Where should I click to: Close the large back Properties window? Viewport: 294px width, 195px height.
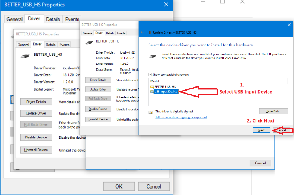click(166, 5)
